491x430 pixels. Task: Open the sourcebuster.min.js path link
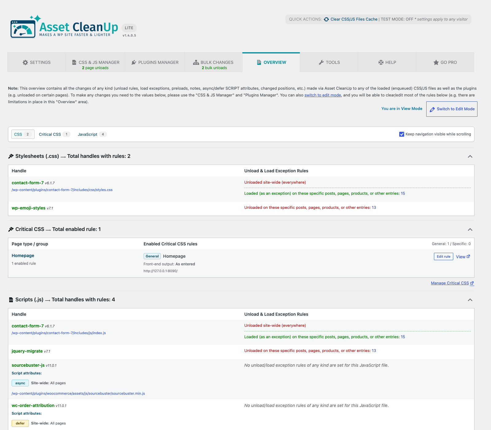(78, 393)
